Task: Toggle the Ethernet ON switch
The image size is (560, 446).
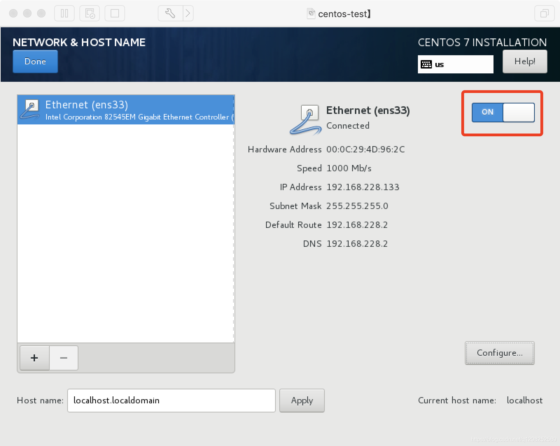Action: pyautogui.click(x=503, y=112)
